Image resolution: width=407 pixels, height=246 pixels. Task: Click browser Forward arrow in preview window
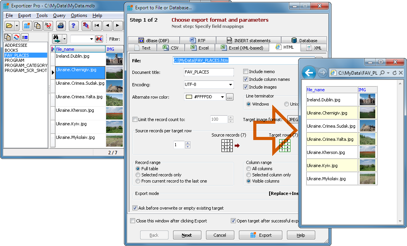click(322, 73)
